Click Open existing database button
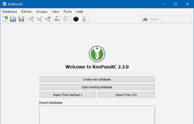 (x=97, y=87)
